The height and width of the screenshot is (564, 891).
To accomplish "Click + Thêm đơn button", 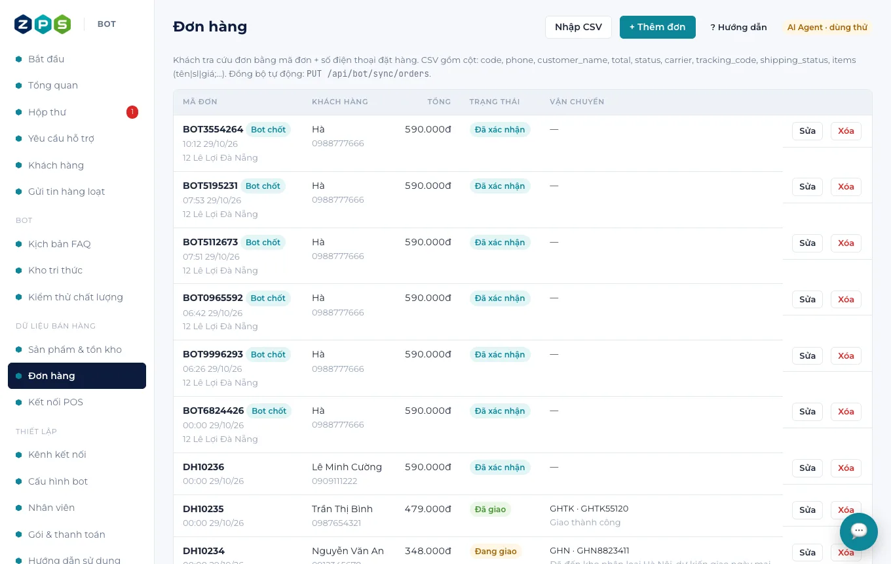I will pos(658,27).
